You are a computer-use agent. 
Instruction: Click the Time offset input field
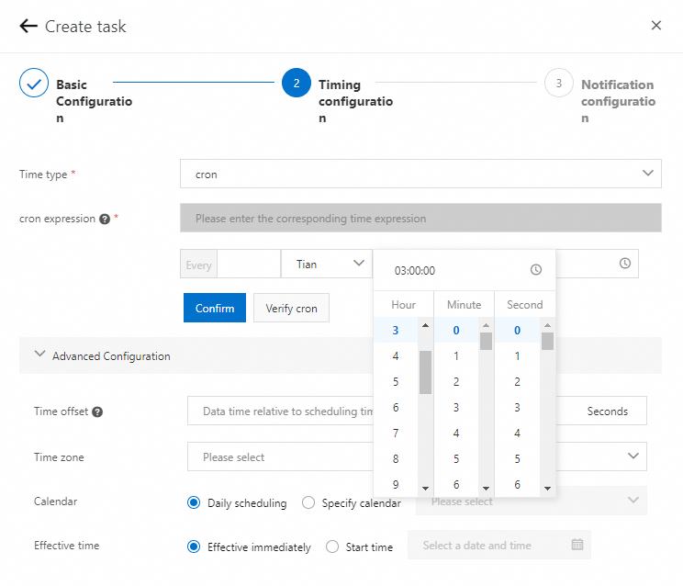click(281, 411)
